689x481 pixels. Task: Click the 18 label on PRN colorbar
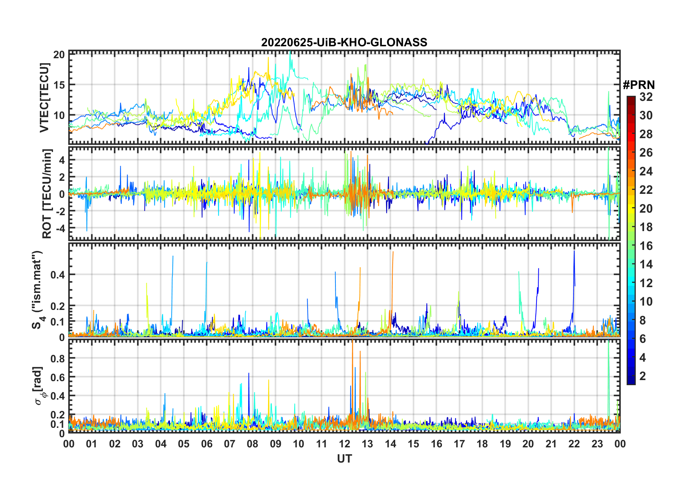click(x=646, y=227)
